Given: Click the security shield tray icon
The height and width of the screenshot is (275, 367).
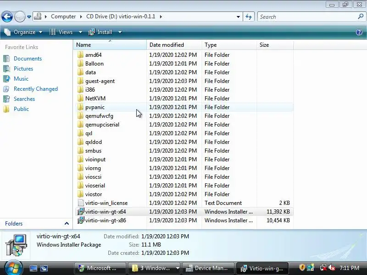Looking at the screenshot, I should point(302,268).
